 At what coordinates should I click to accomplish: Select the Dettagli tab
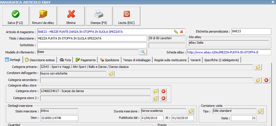pyautogui.click(x=13, y=60)
